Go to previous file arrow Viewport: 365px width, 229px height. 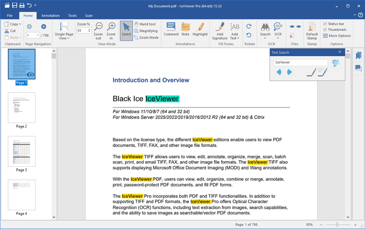(291, 26)
